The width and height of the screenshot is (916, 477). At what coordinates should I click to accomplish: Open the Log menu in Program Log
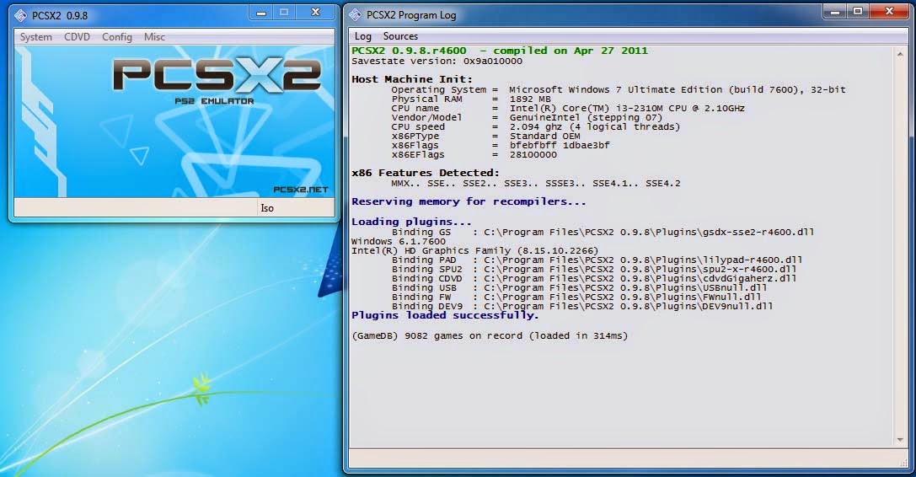click(363, 36)
